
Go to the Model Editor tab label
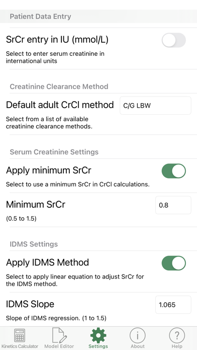[59, 346]
